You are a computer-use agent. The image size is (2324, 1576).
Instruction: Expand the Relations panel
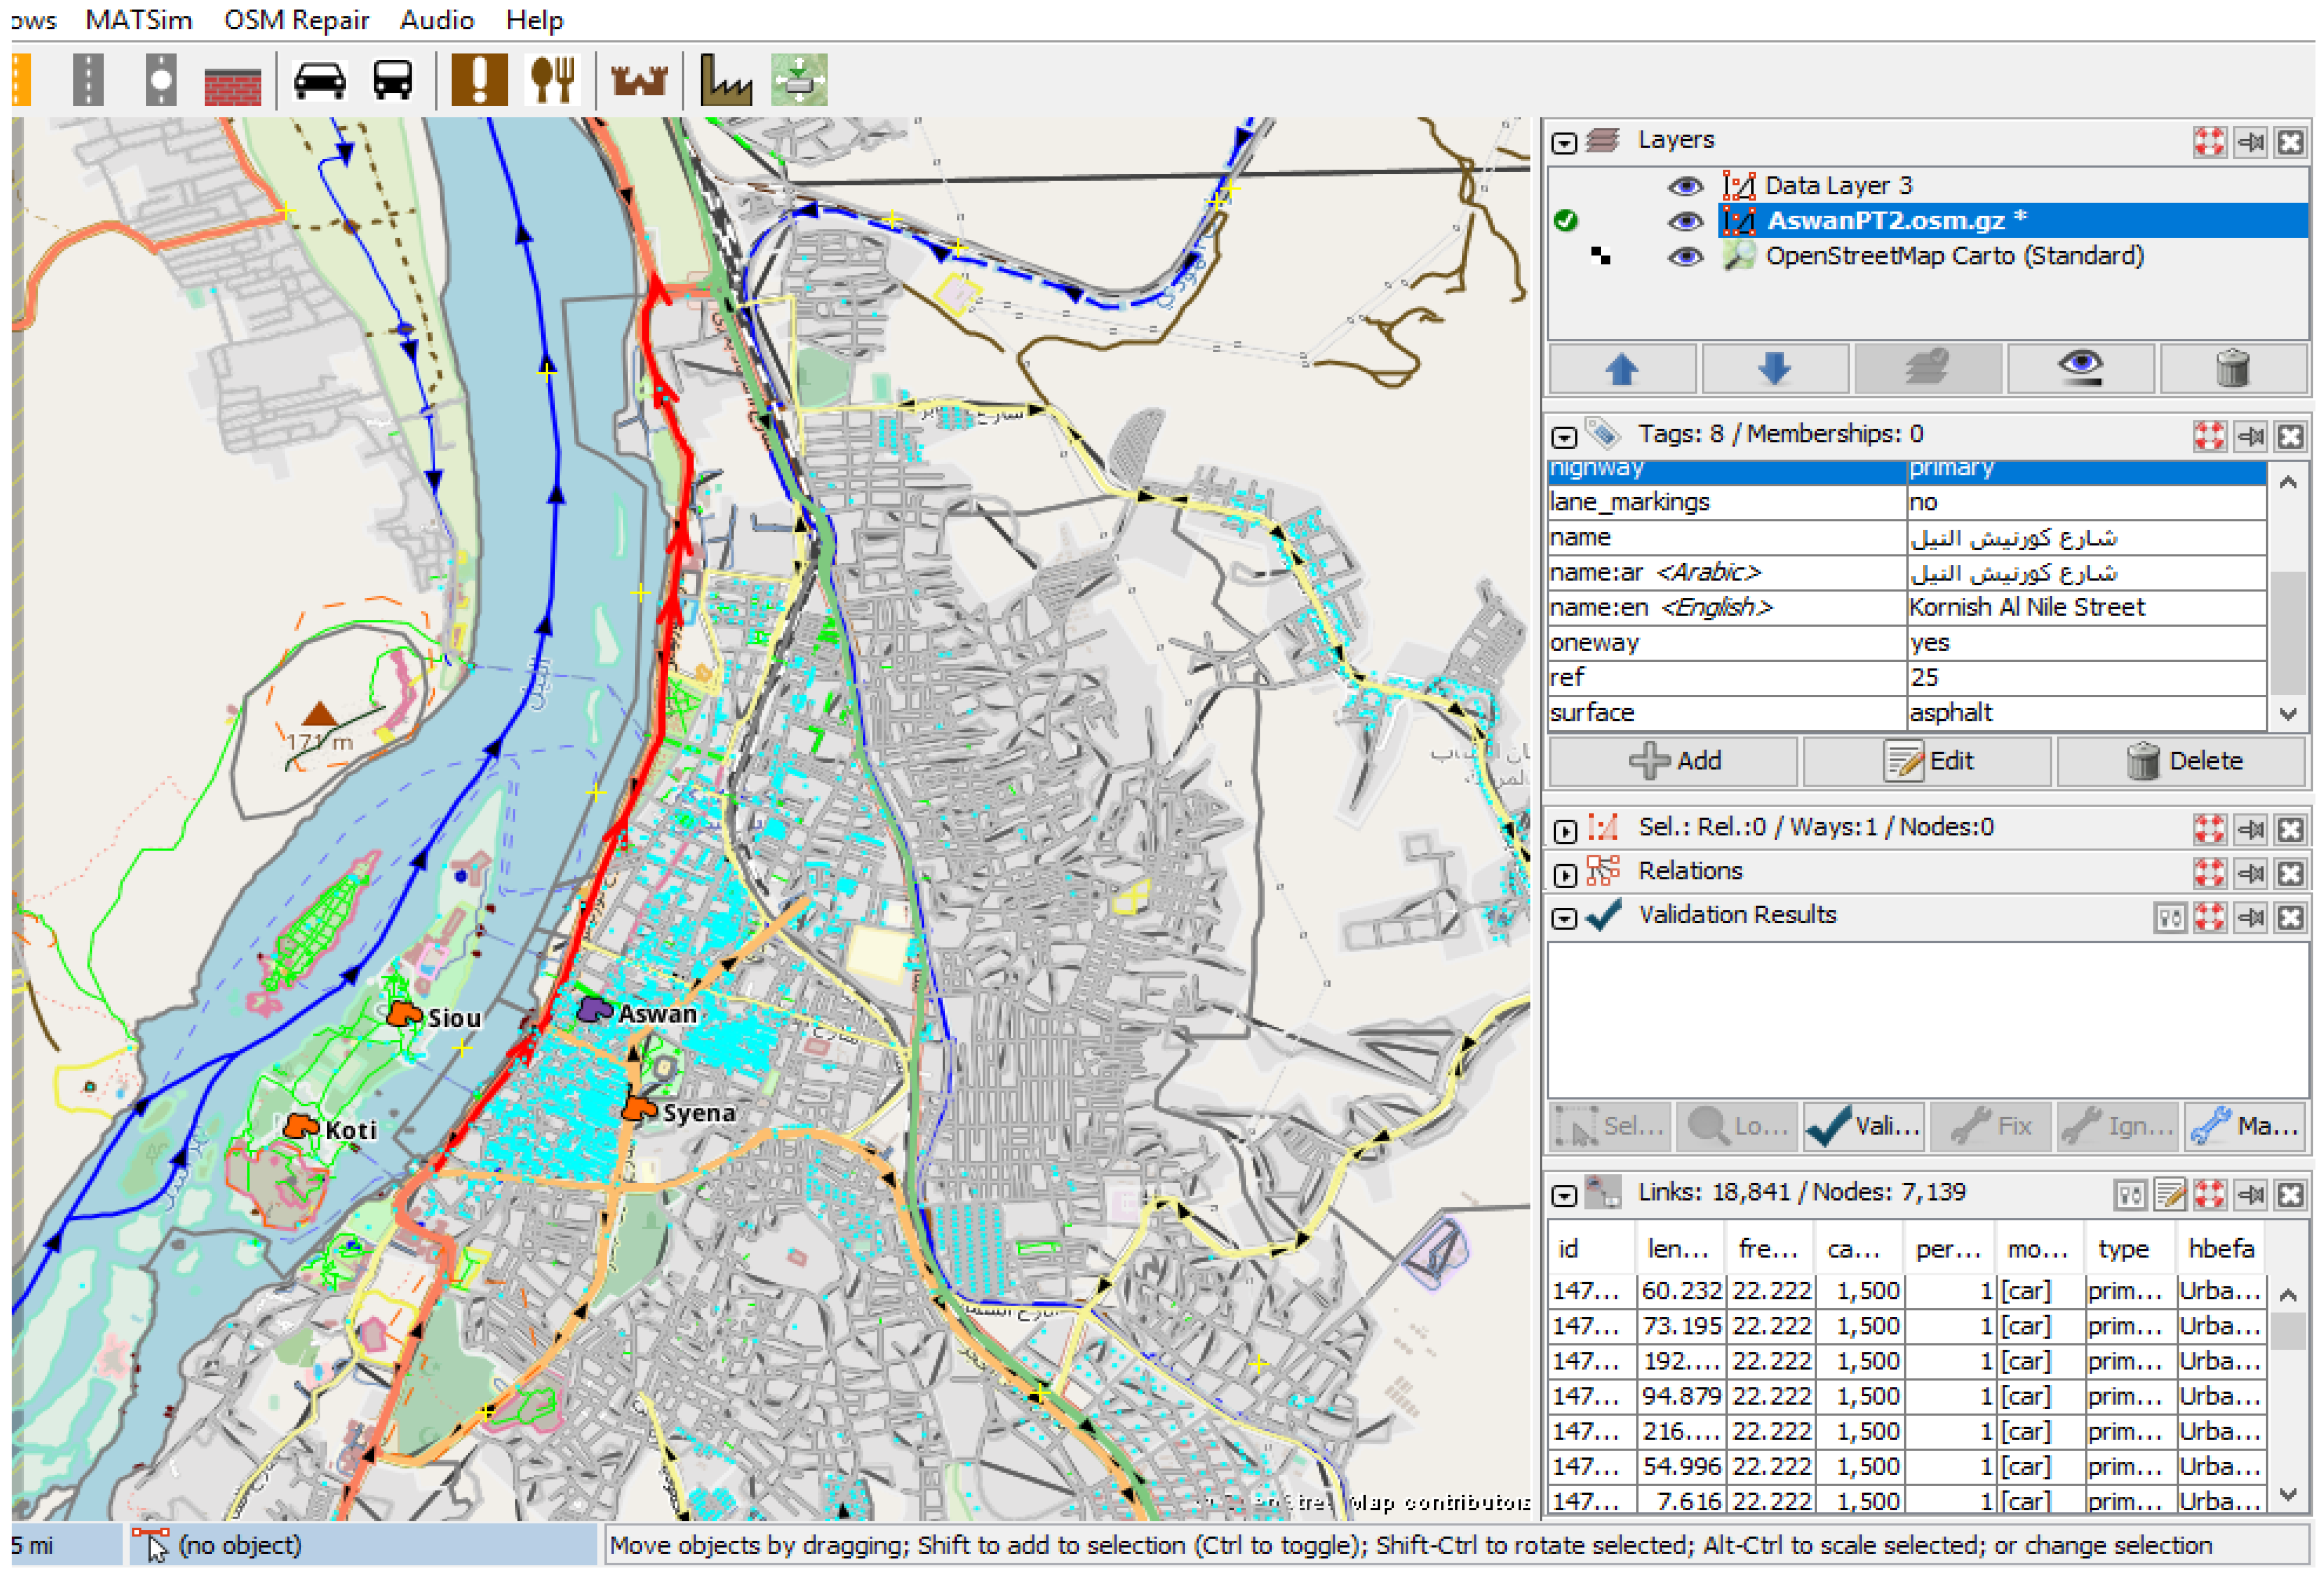tap(1565, 874)
